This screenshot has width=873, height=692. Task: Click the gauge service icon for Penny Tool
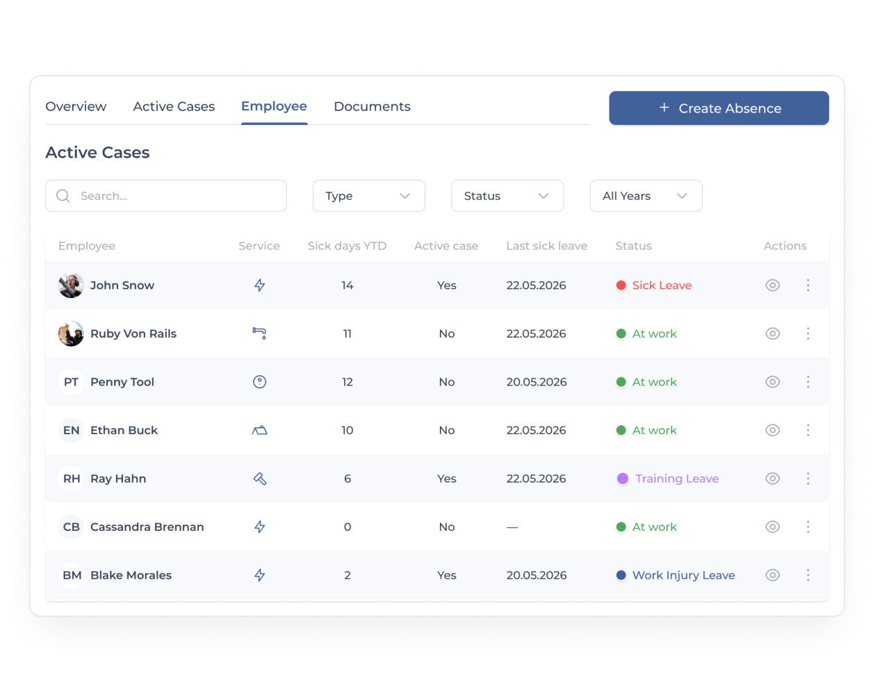coord(259,382)
